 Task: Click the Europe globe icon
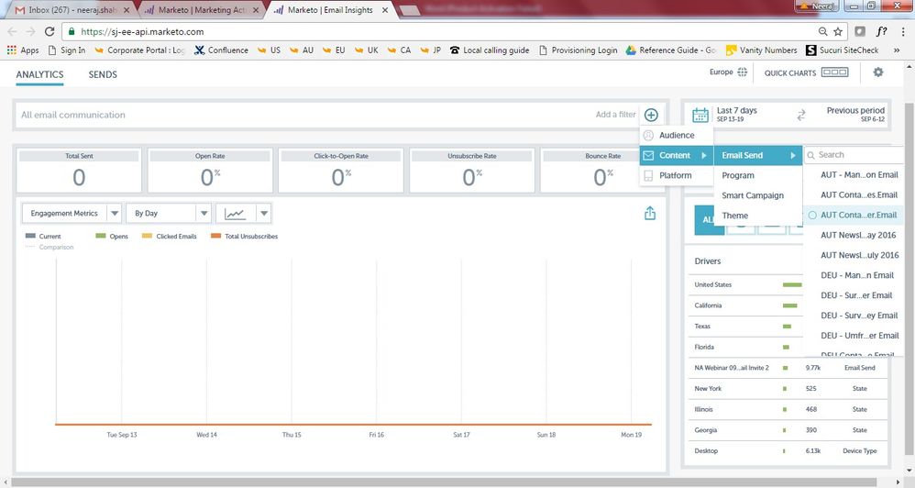click(x=743, y=72)
